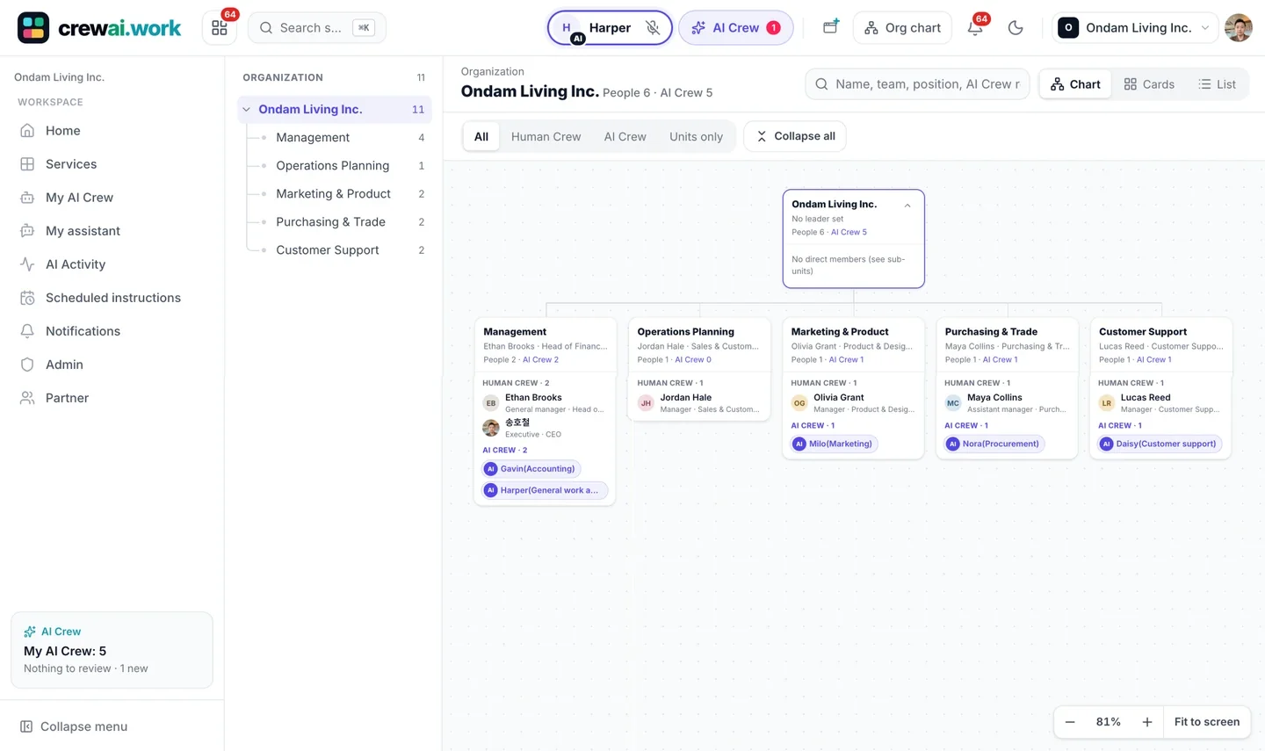The image size is (1265, 751).
Task: Toggle dark mode moon icon
Action: pos(1016,28)
